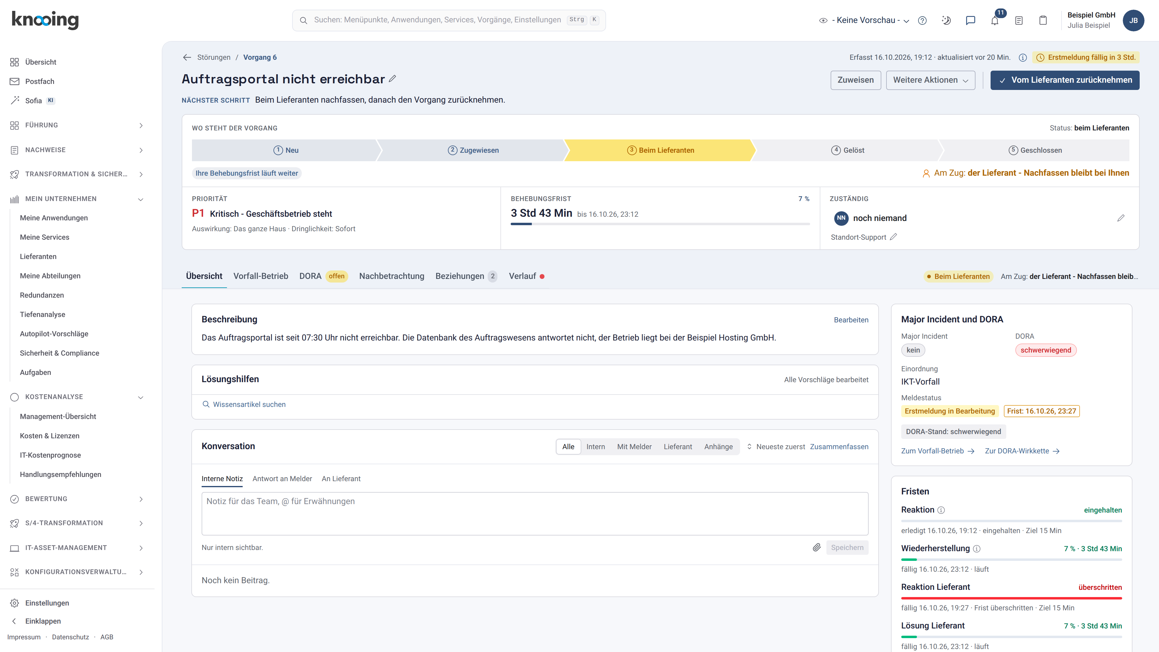Select the Alle conversation filter
The image size is (1159, 652).
[x=568, y=446]
